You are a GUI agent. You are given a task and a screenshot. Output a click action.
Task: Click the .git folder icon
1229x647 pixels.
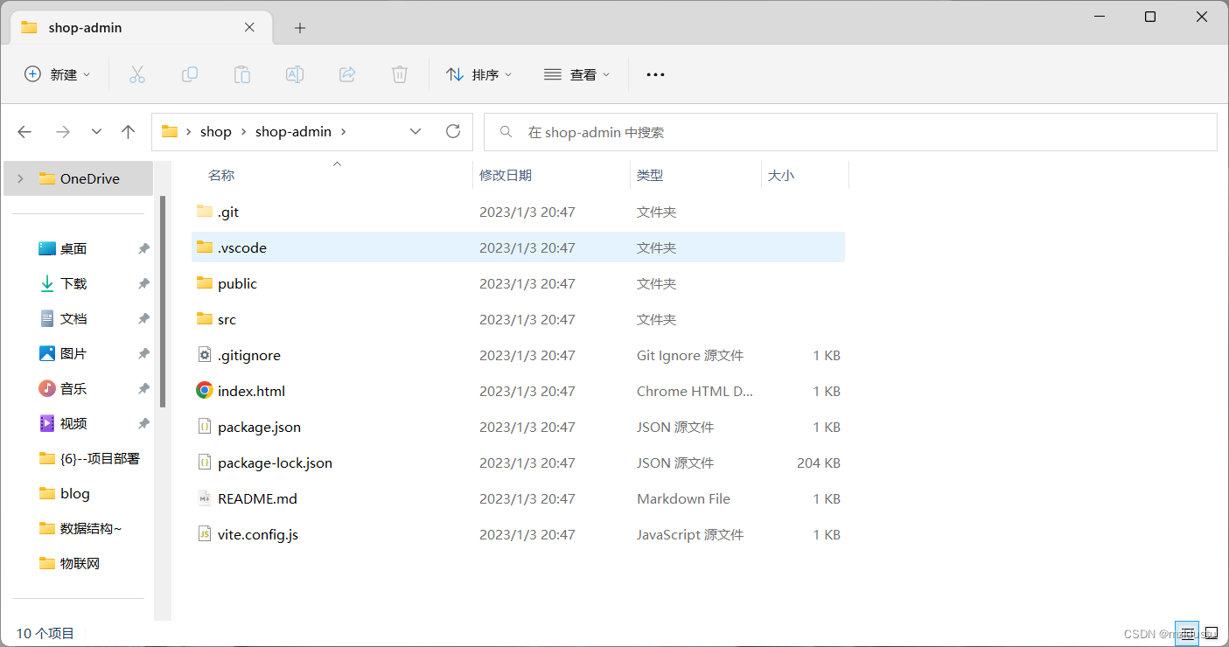pos(205,211)
